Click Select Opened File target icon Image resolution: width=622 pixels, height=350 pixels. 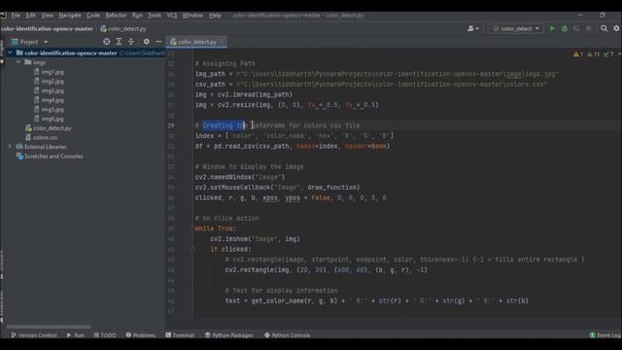click(106, 42)
